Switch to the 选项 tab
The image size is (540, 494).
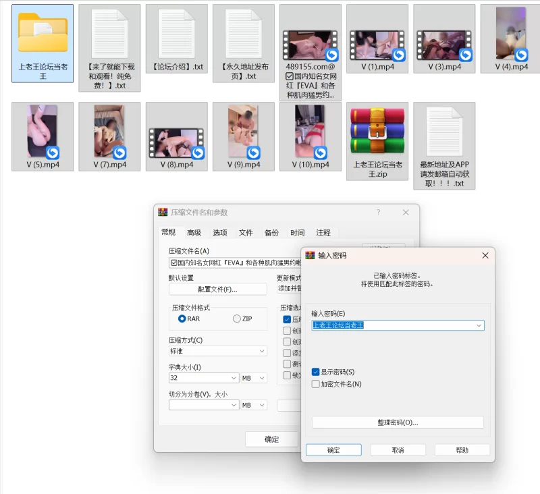[x=220, y=233]
